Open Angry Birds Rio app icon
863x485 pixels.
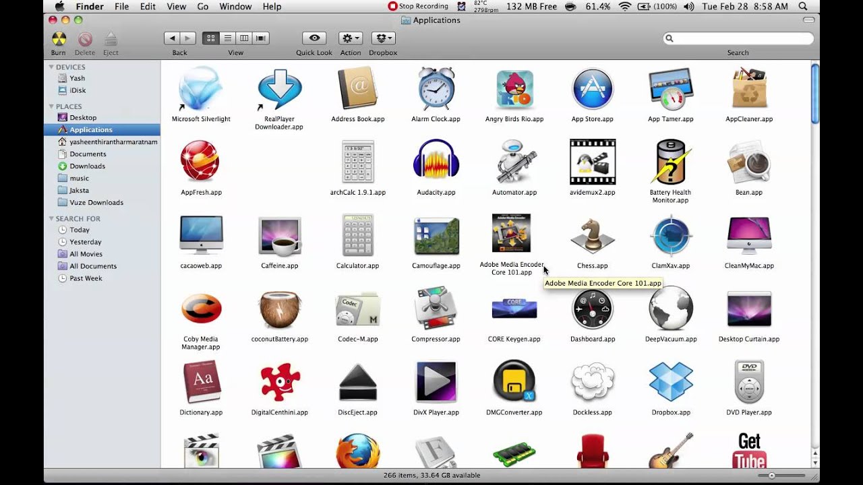514,90
